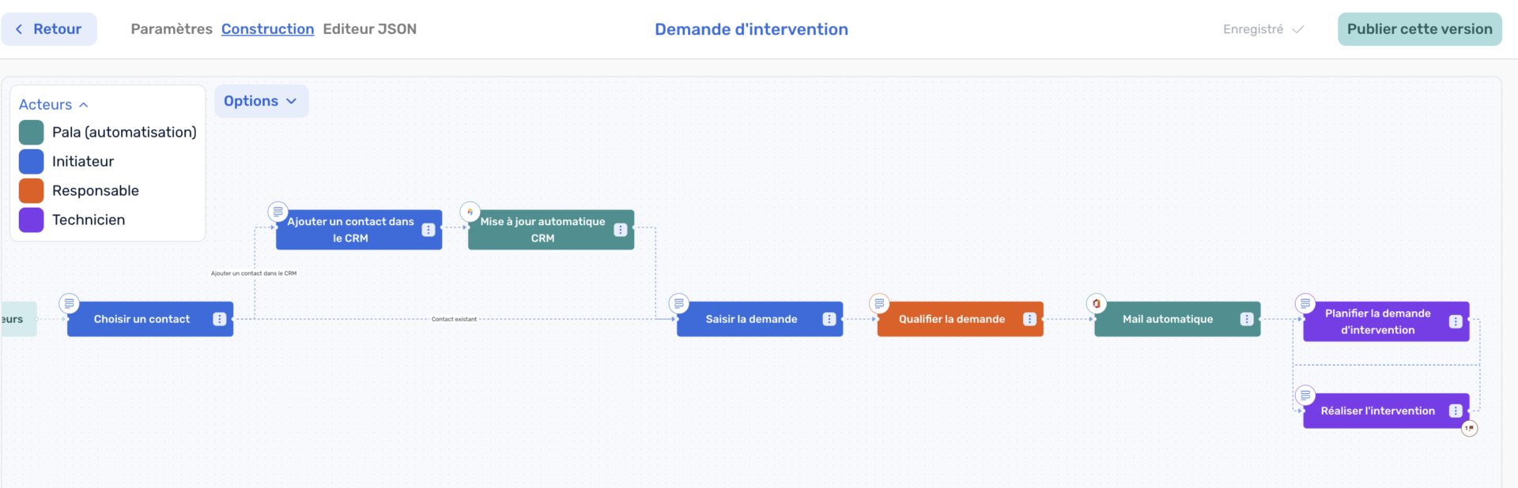Viewport: 1518px width, 488px height.
Task: Open the Options dropdown
Action: (261, 101)
